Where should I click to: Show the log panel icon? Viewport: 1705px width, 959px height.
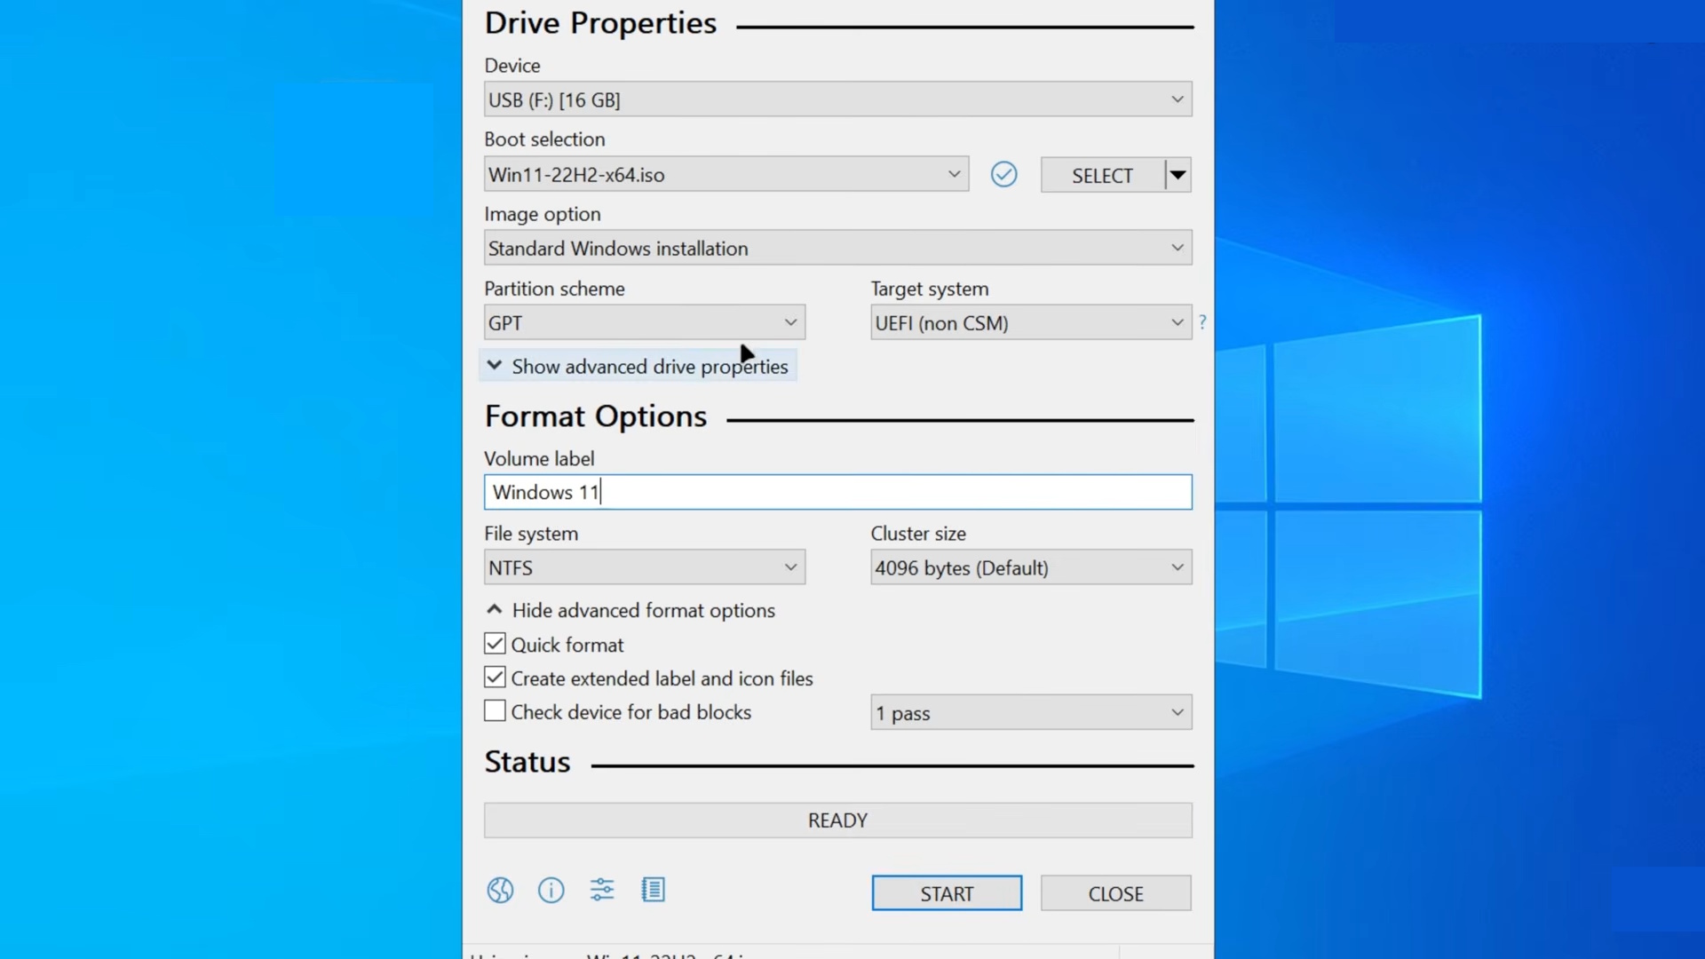coord(654,890)
